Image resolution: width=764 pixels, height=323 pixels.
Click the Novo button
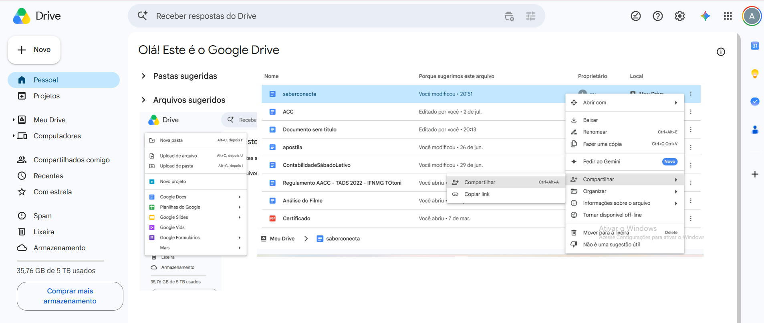[34, 50]
